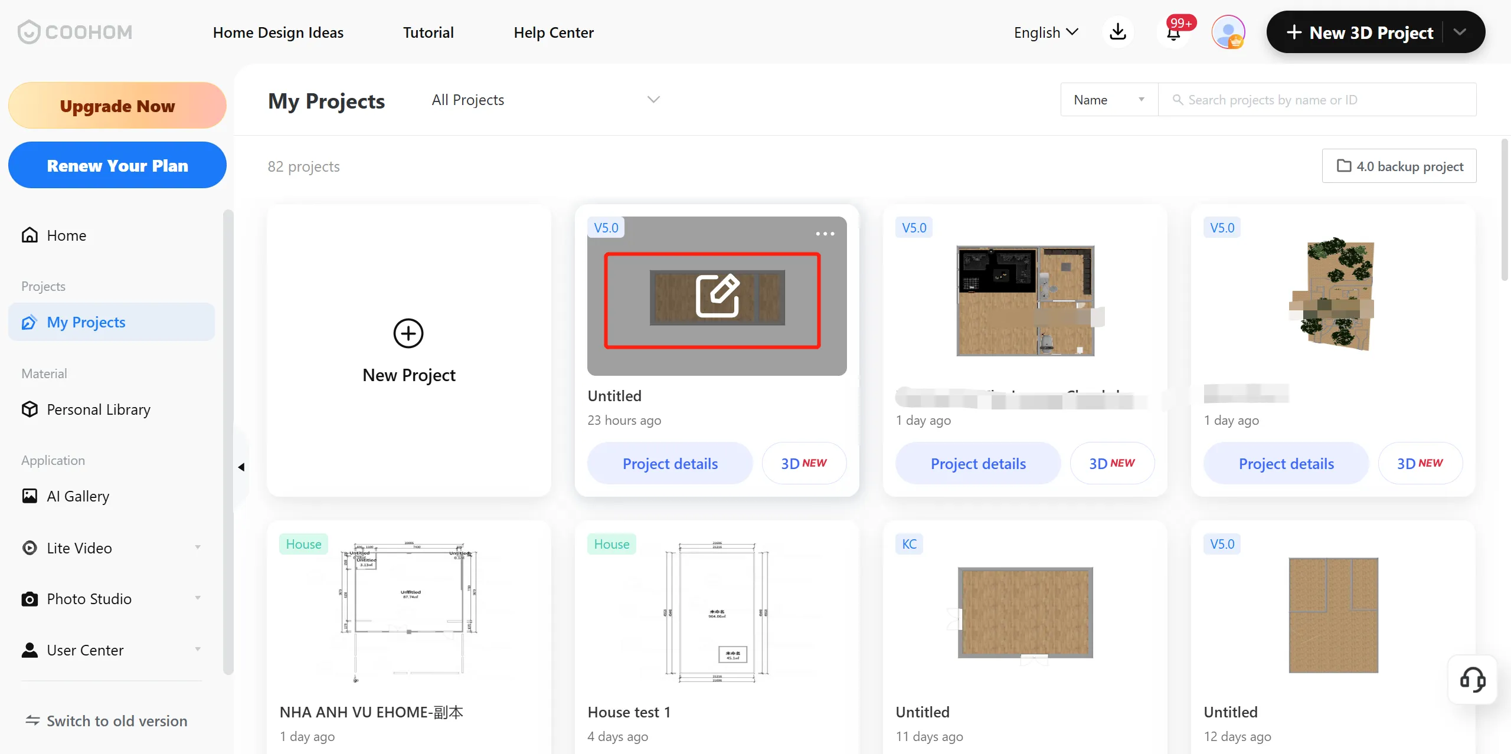1511x754 pixels.
Task: Open the English language selector
Action: 1046,32
